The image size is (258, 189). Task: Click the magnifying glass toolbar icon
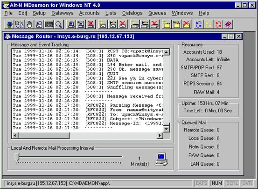[x=59, y=24]
